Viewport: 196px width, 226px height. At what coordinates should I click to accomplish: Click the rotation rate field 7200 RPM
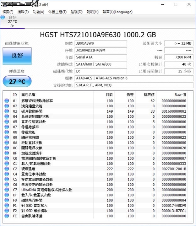179,57
